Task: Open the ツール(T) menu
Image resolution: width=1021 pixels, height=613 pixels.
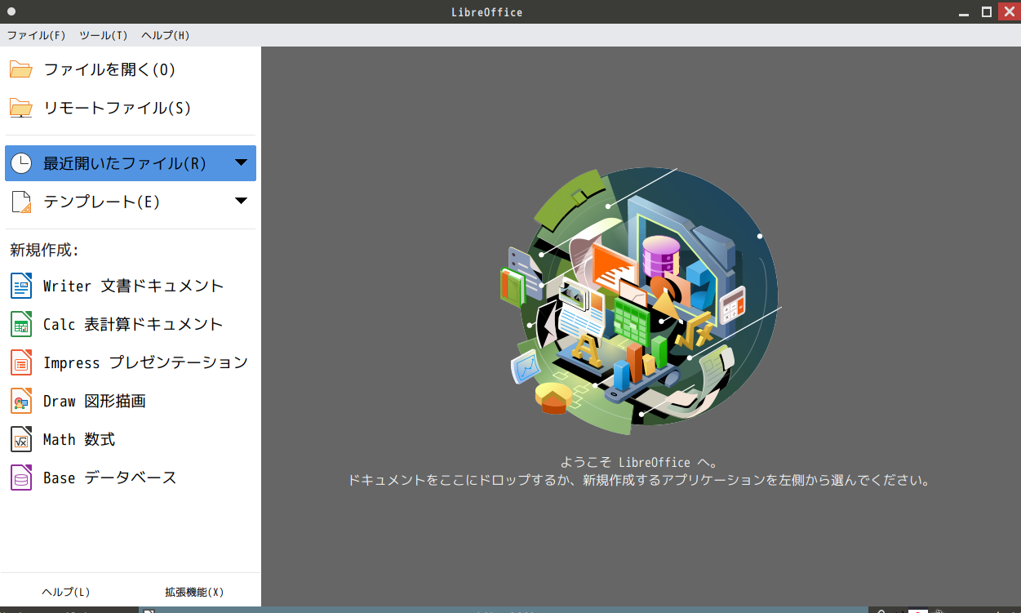Action: point(103,35)
